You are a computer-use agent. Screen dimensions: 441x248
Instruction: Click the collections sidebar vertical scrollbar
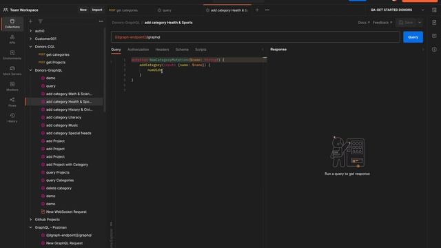pyautogui.click(x=105, y=70)
